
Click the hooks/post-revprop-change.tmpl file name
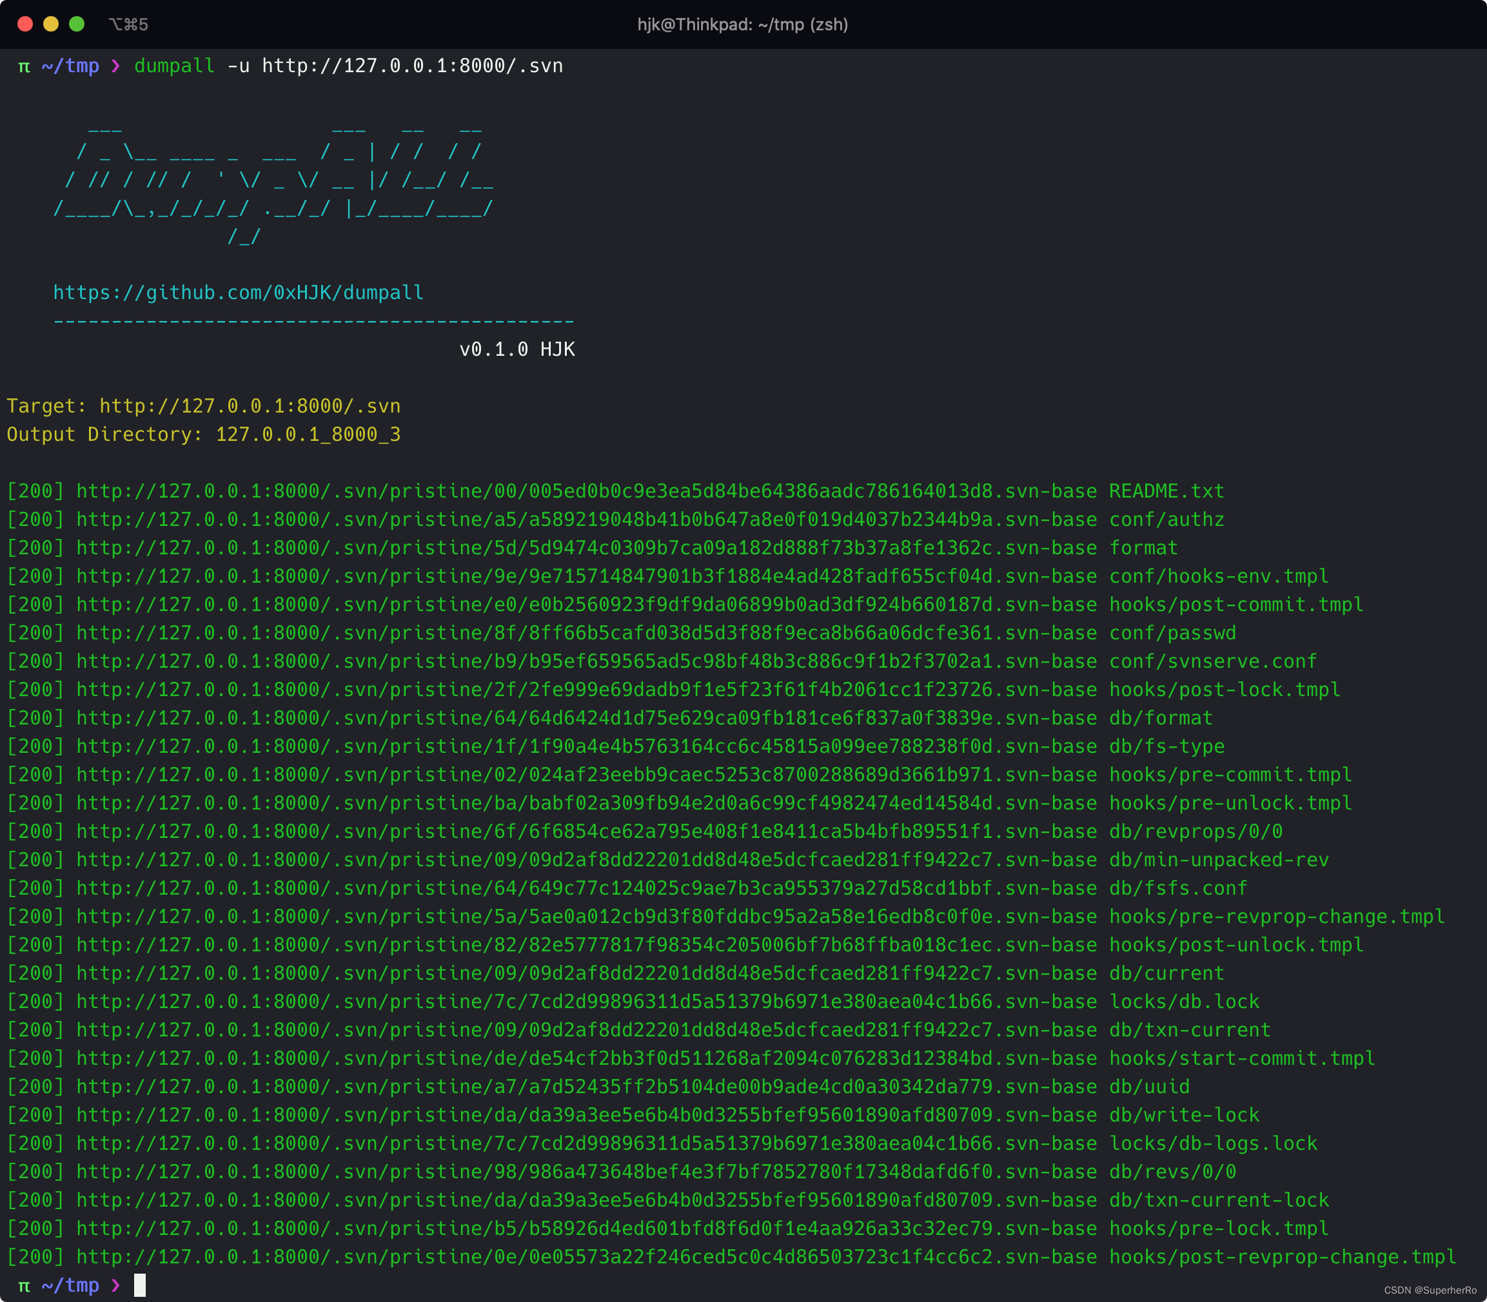coord(1282,1257)
